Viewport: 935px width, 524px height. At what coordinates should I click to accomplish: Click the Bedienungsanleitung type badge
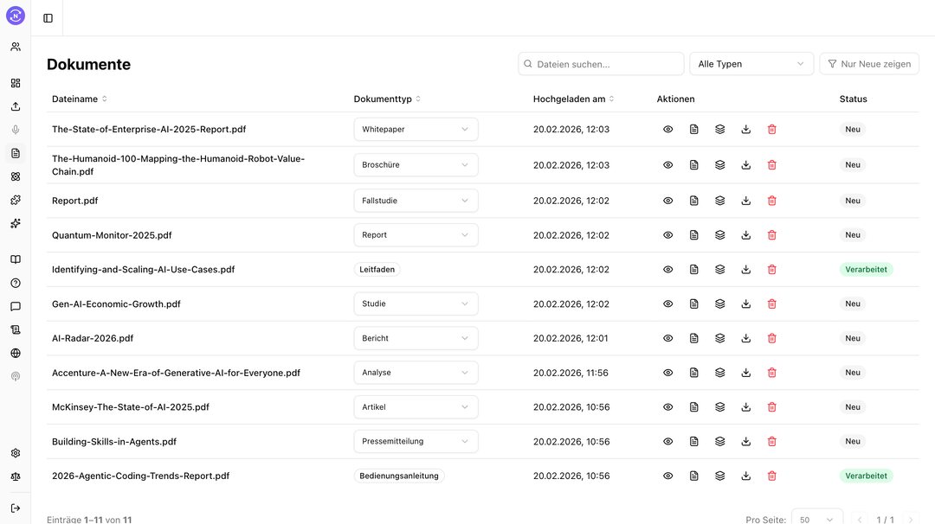point(399,476)
